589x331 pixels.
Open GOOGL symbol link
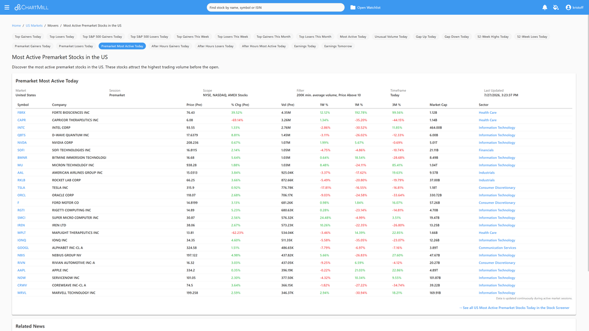pos(23,248)
